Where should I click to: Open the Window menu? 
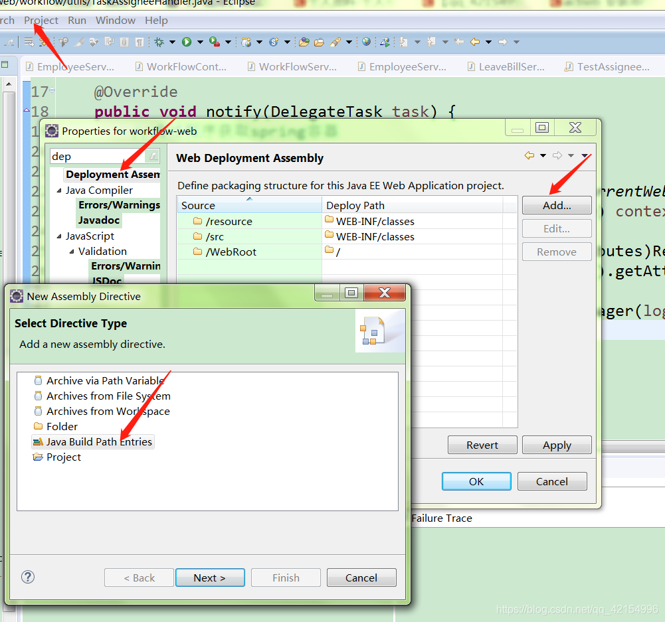pos(116,21)
